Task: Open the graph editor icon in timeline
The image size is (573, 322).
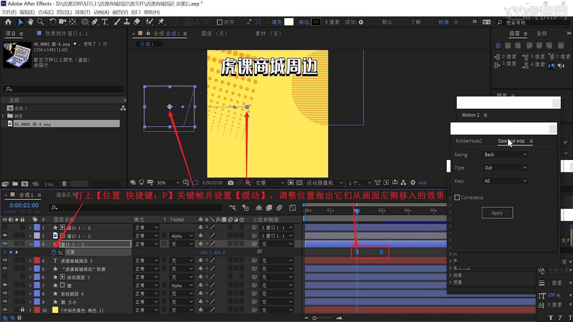Action: pos(293,208)
